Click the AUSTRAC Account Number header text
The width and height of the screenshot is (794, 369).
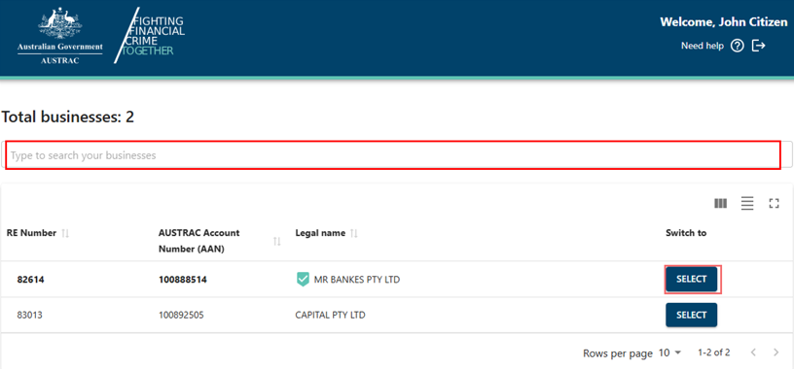click(199, 241)
